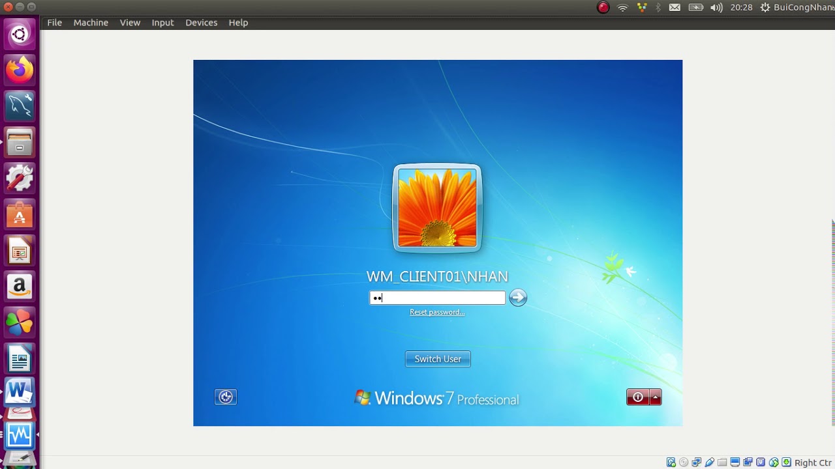Open LibreOffice Writer in the dock
Viewport: 835px width, 469px height.
[20, 358]
